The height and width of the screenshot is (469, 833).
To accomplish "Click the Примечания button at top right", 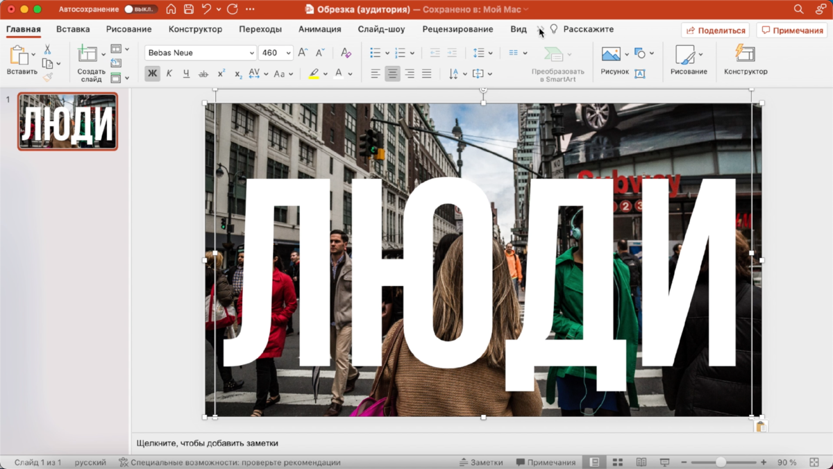I will [792, 31].
